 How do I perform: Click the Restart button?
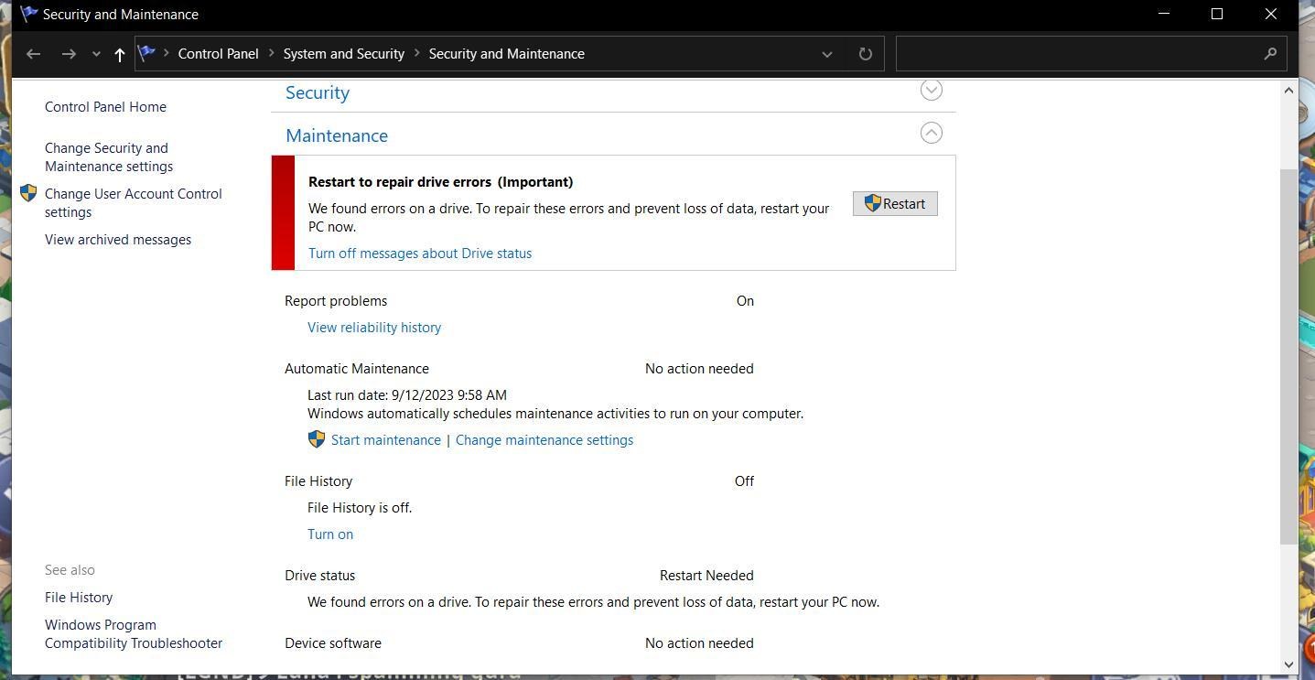coord(895,204)
